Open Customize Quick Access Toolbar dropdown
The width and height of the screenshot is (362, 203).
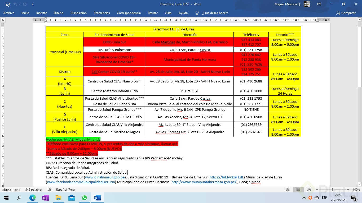point(32,4)
